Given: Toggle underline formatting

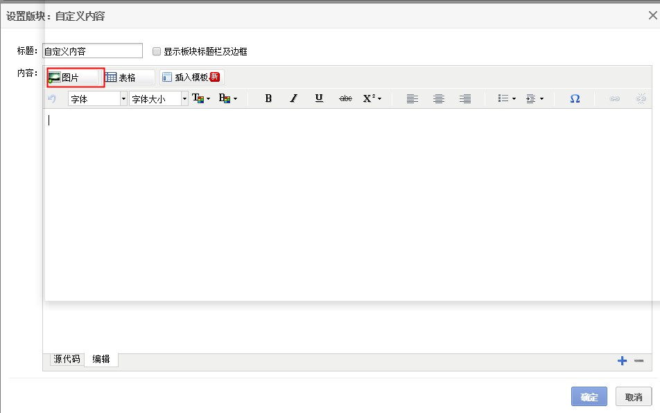Looking at the screenshot, I should 319,98.
